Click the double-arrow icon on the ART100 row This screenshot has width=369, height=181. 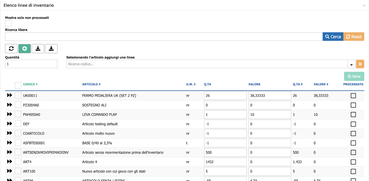[x=10, y=171]
